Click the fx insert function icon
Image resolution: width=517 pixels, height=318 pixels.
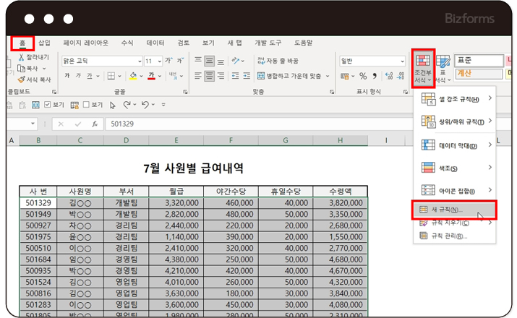click(x=95, y=124)
